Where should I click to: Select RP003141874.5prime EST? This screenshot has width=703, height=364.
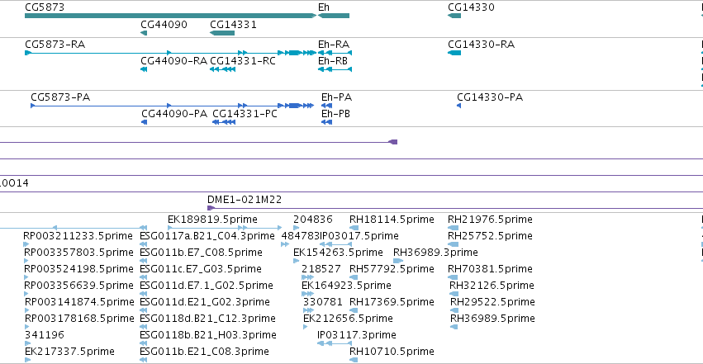point(27,310)
